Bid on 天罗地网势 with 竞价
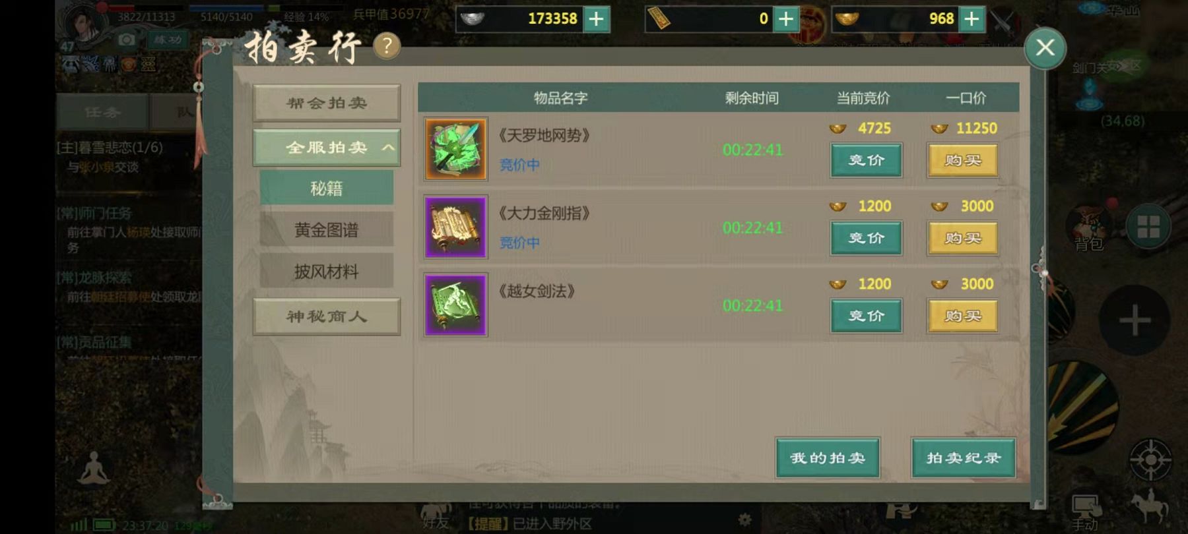Screen dimensions: 1188x534 [x=866, y=160]
